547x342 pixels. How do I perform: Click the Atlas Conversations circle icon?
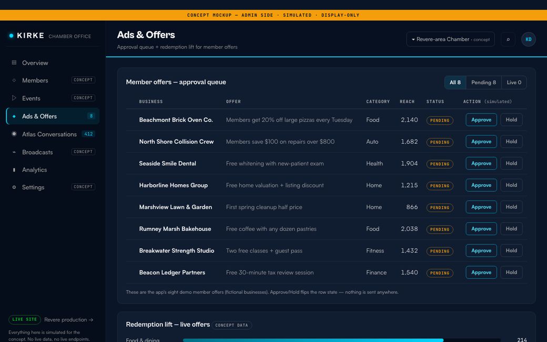(x=14, y=134)
